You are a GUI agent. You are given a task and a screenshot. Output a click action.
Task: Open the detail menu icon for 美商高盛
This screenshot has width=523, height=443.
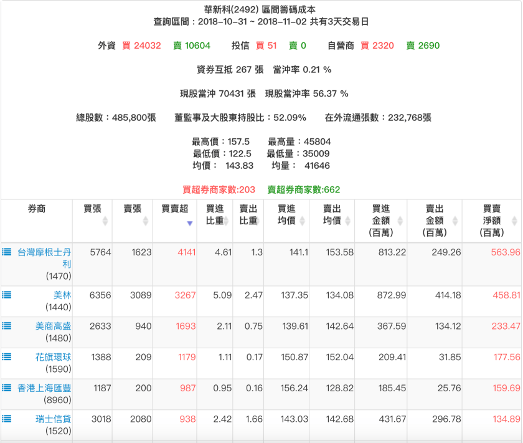tap(7, 325)
